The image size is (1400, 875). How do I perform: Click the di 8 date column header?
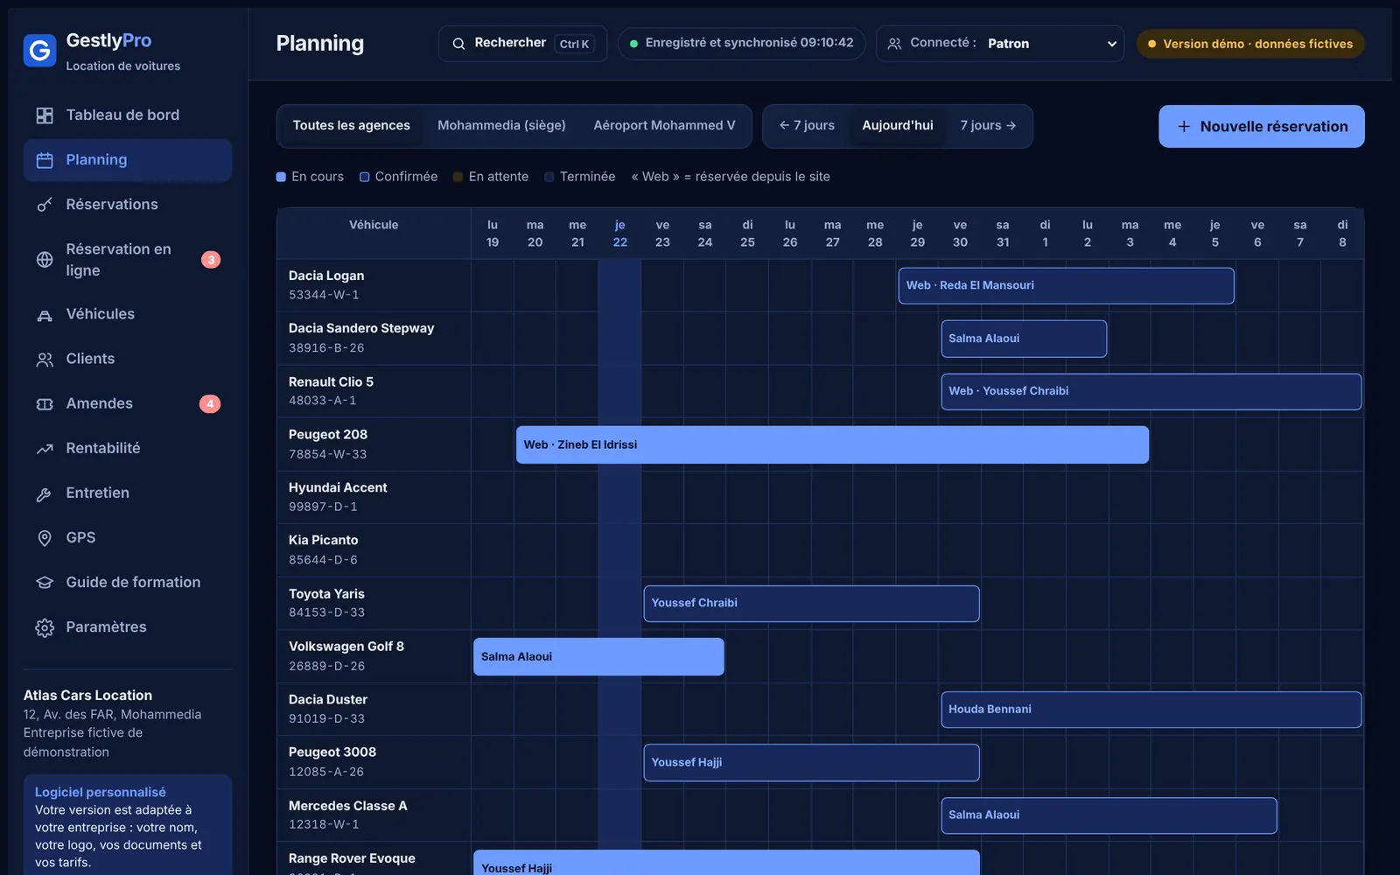1342,234
